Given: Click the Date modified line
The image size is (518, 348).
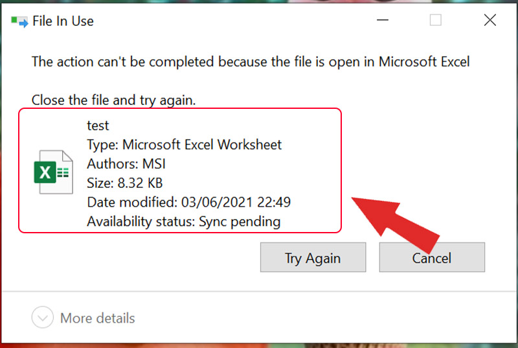Looking at the screenshot, I should (188, 202).
